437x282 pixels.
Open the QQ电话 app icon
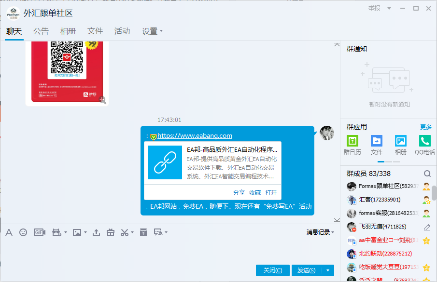coord(425,145)
